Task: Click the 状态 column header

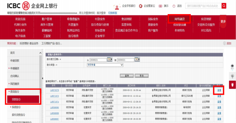Action: pos(186,86)
